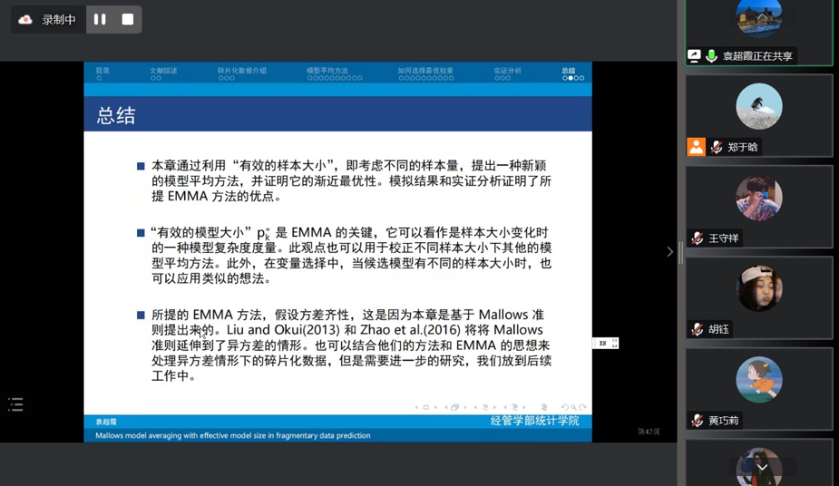The width and height of the screenshot is (839, 486).
Task: Jump to the 模型平均方法 section tab
Action: pos(327,71)
